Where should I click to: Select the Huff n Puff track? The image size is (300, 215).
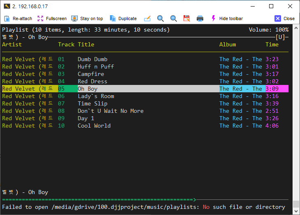point(145,66)
